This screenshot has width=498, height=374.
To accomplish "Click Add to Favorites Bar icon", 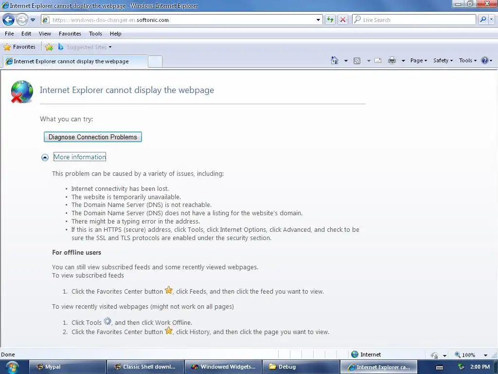I will click(49, 47).
